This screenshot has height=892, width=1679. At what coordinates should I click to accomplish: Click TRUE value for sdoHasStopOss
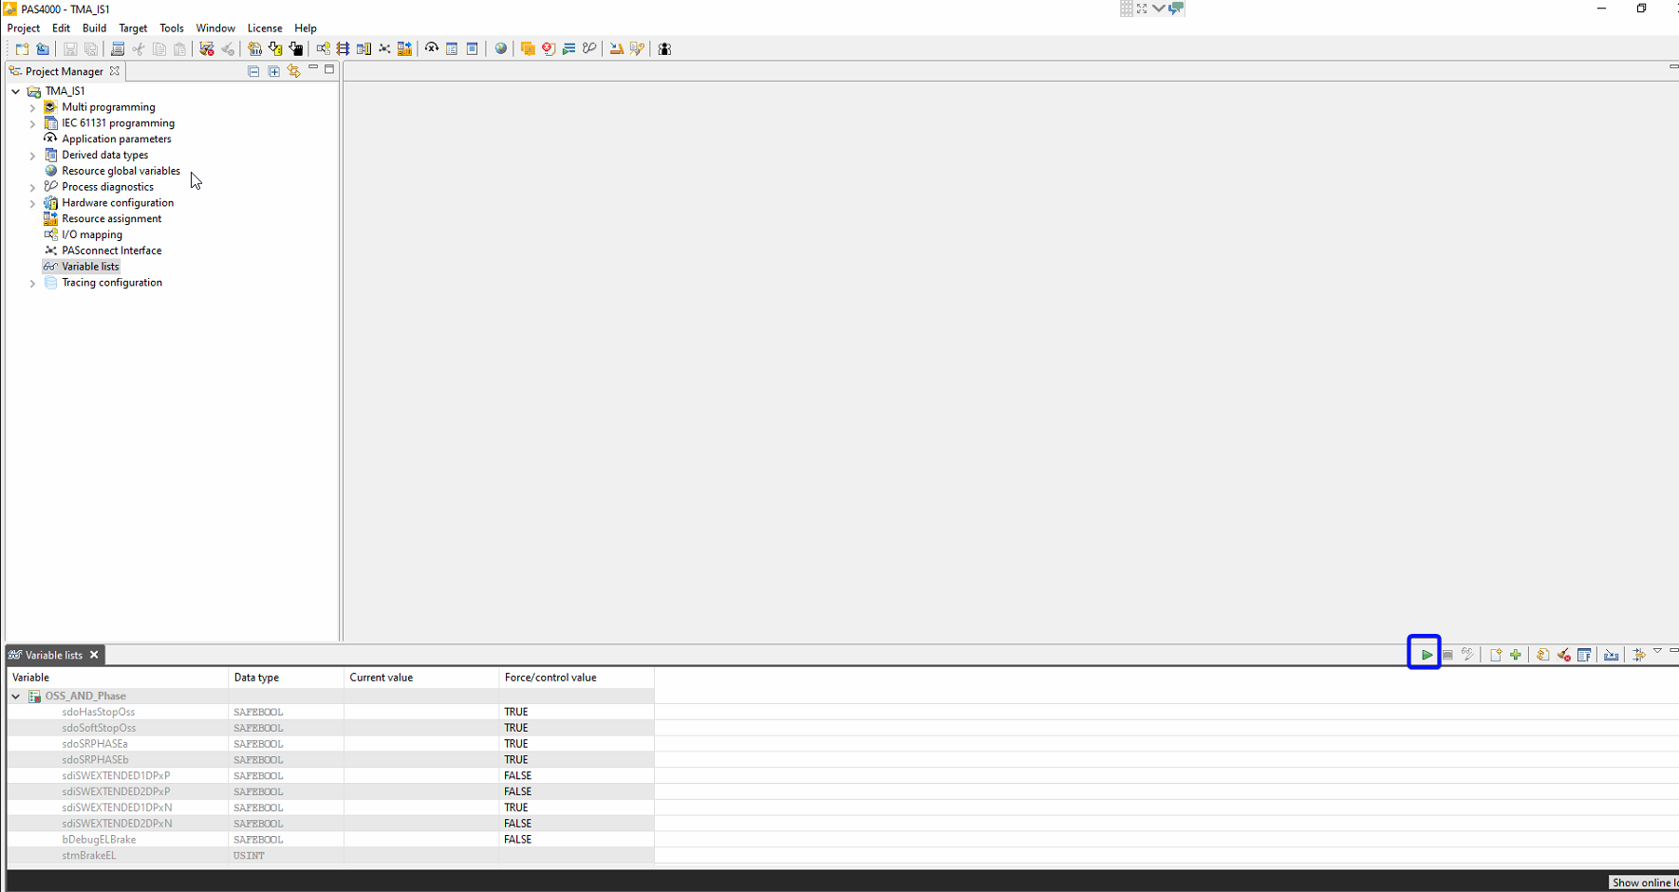(516, 712)
